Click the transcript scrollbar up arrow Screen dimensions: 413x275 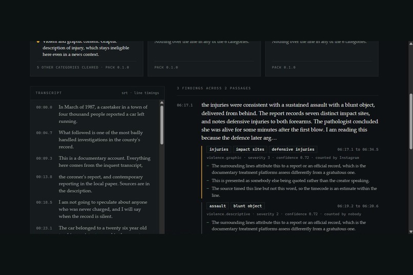pyautogui.click(x=162, y=102)
